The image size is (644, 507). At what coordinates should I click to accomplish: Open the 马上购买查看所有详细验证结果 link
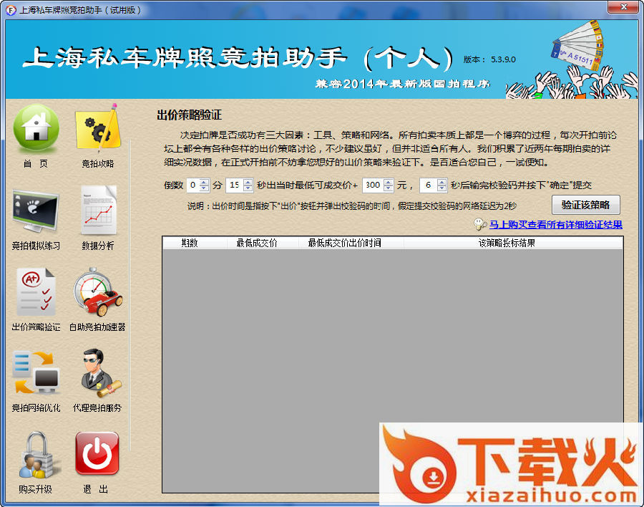[555, 225]
